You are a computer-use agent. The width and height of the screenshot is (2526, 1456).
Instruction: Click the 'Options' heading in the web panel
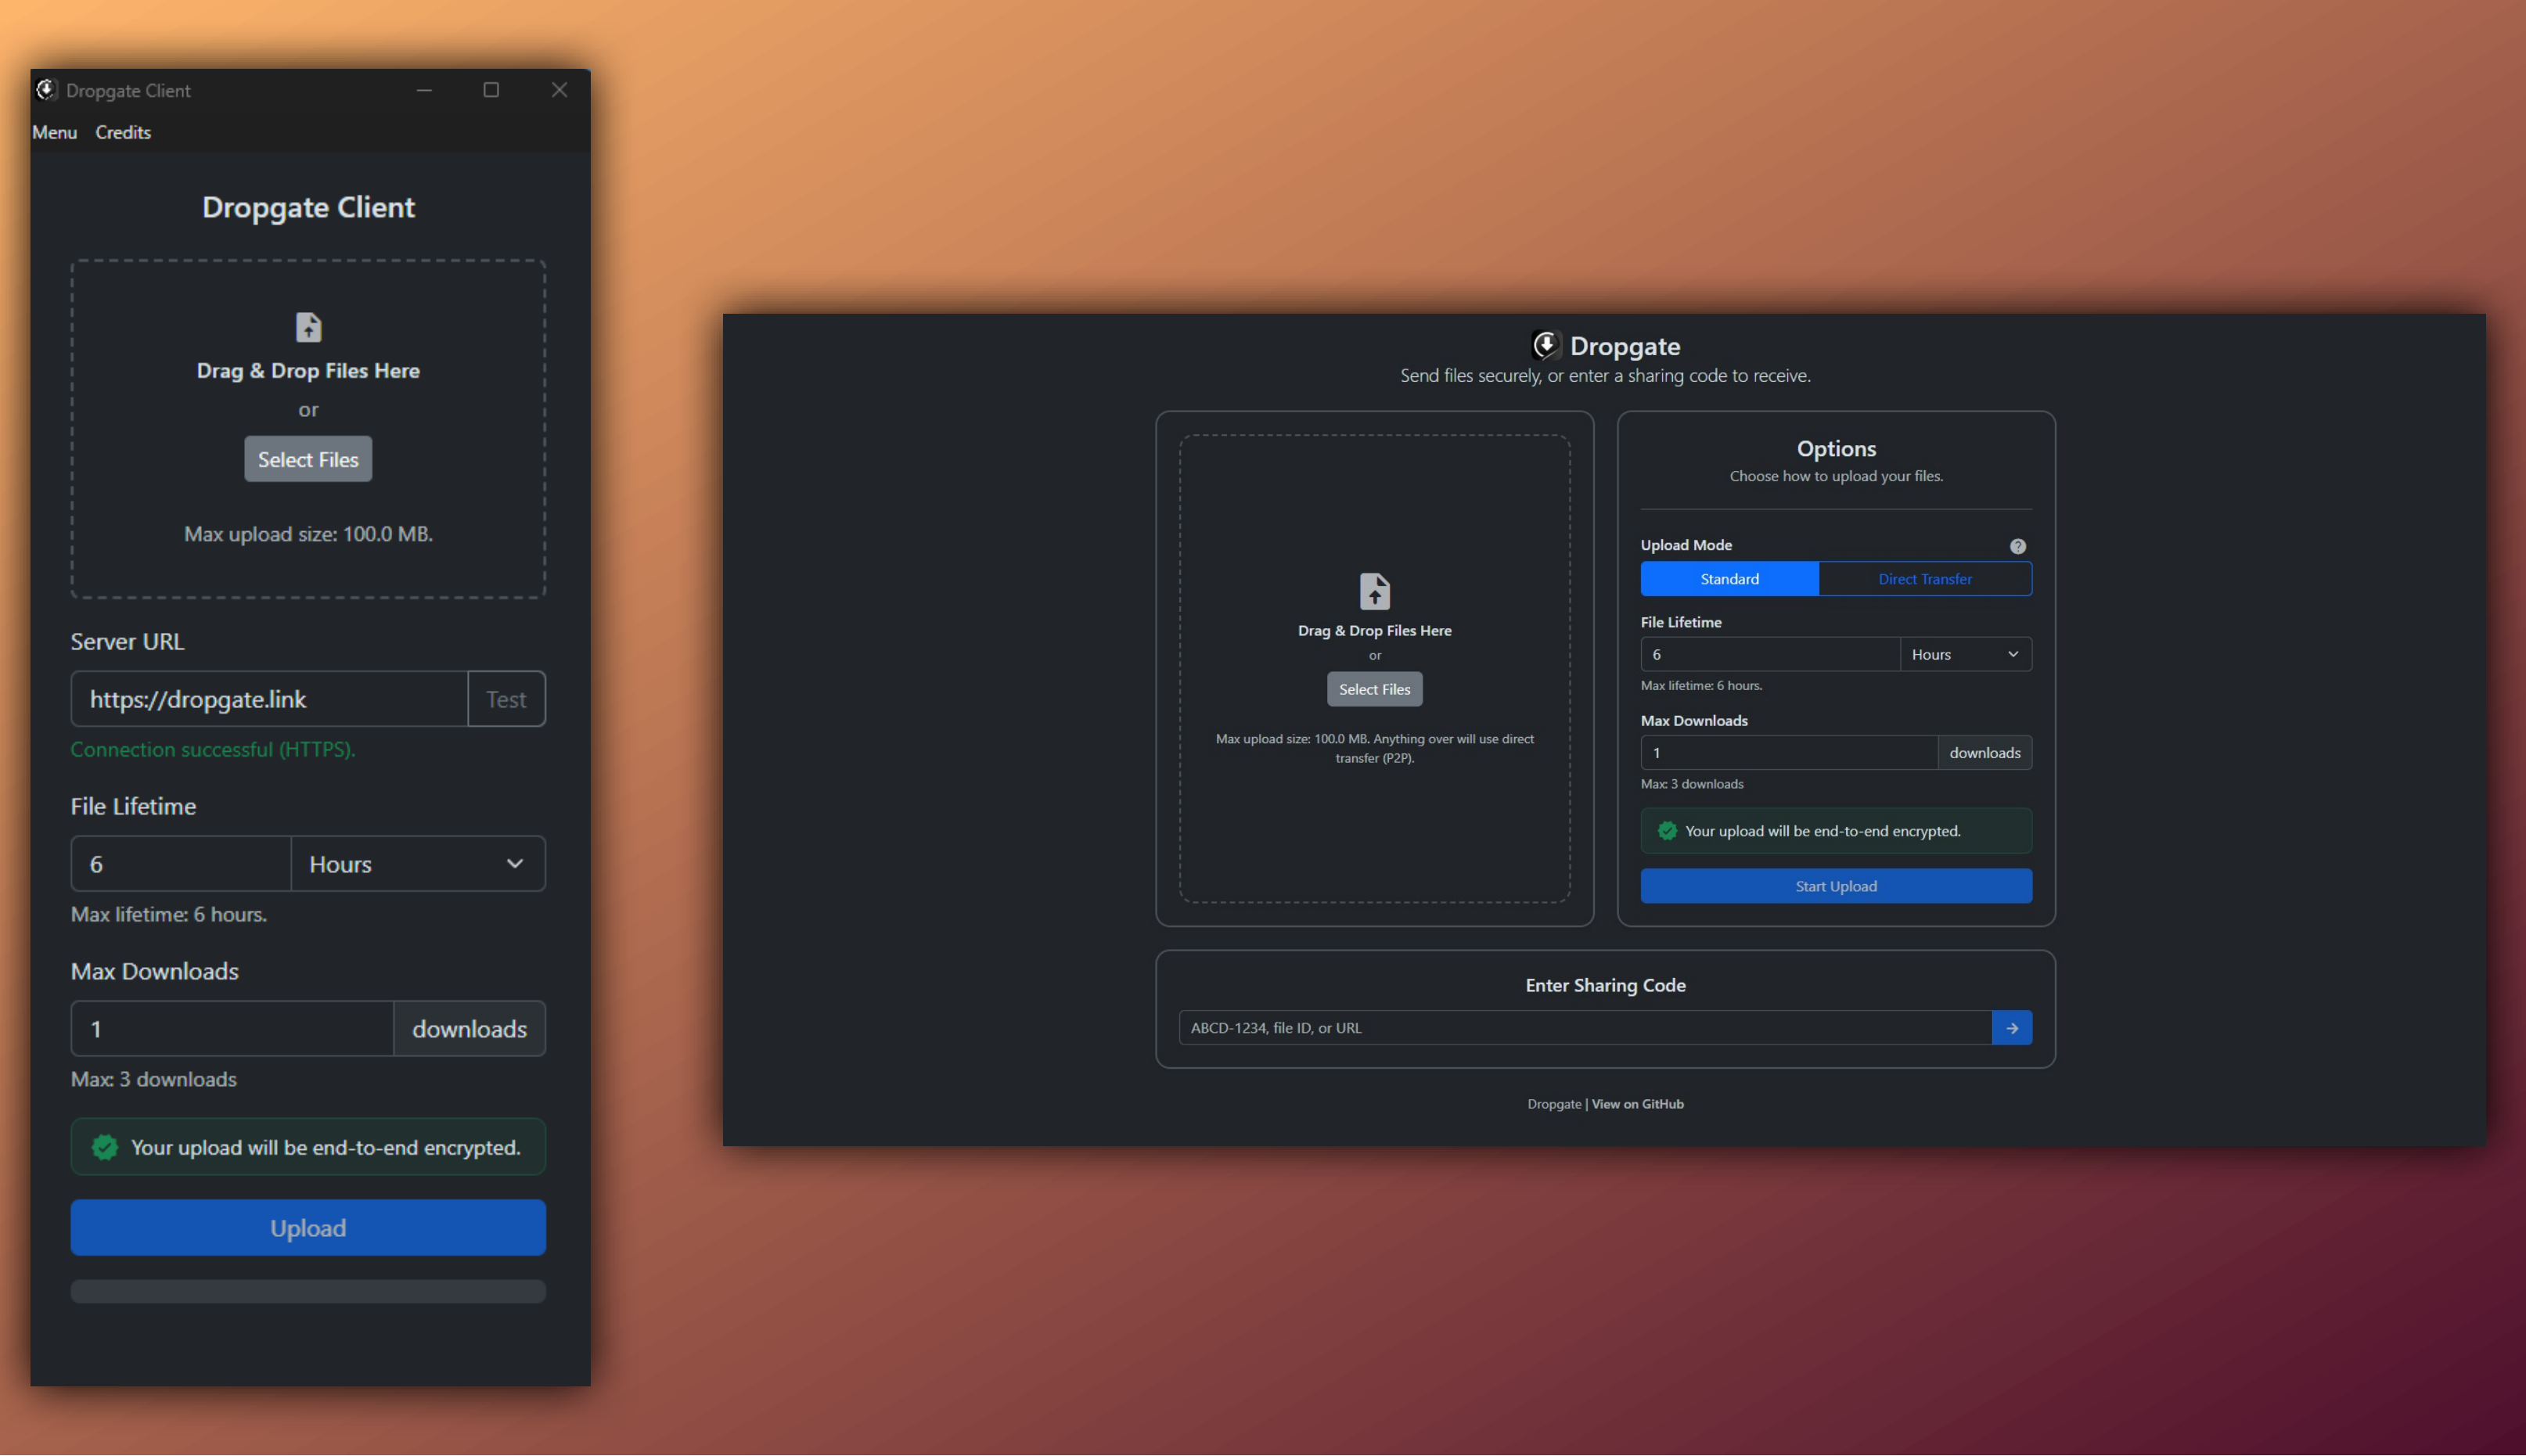[1836, 449]
